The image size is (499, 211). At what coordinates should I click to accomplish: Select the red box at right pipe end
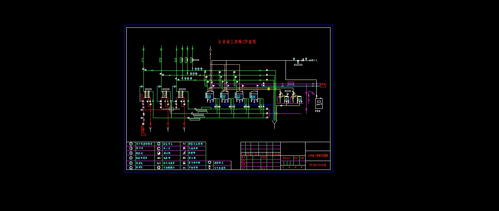coord(323,85)
